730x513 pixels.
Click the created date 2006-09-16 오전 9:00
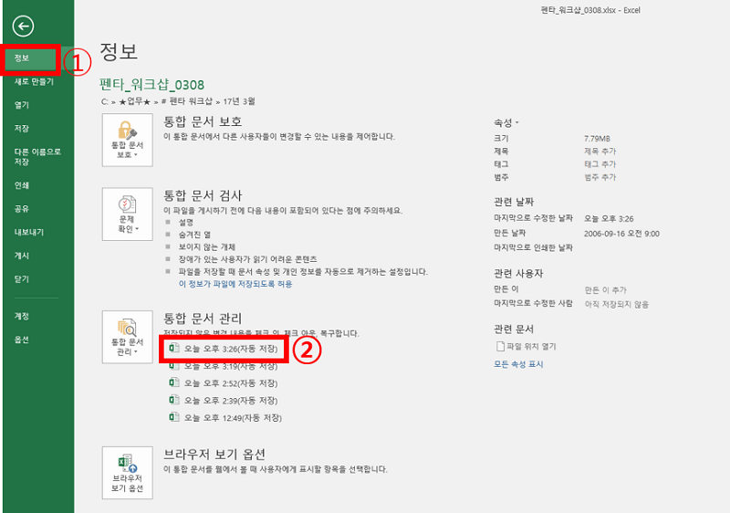pos(621,234)
